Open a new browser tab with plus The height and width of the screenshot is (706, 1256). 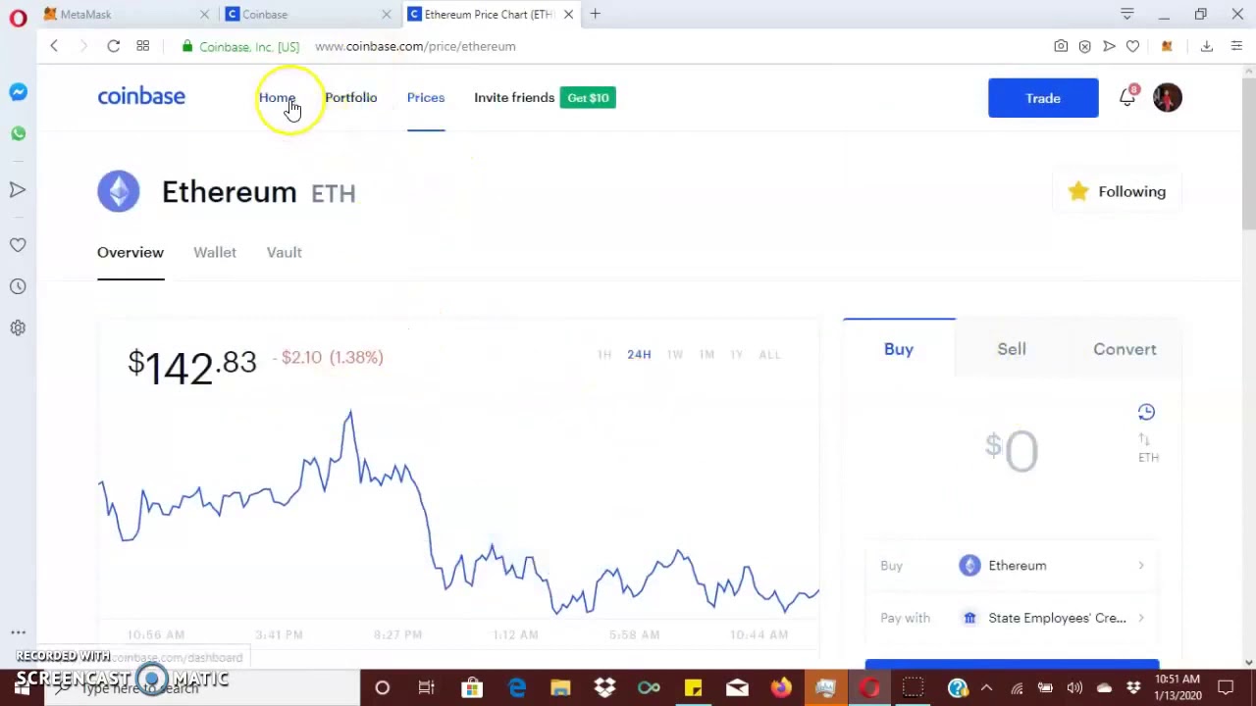596,14
